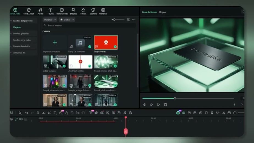254x143 pixels.
Task: Collapse the Medios del proyecto tree node
Action: [x=11, y=21]
